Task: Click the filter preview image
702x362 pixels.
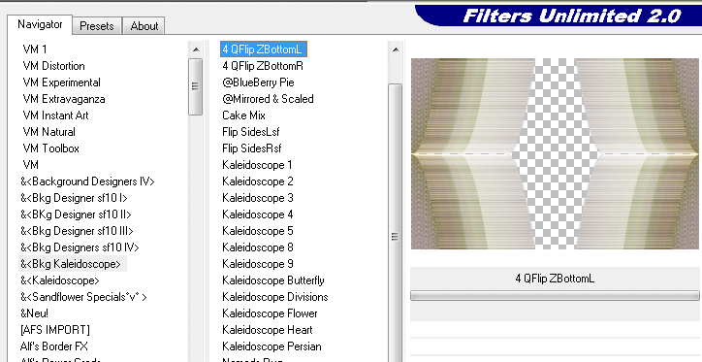Action: coord(555,153)
